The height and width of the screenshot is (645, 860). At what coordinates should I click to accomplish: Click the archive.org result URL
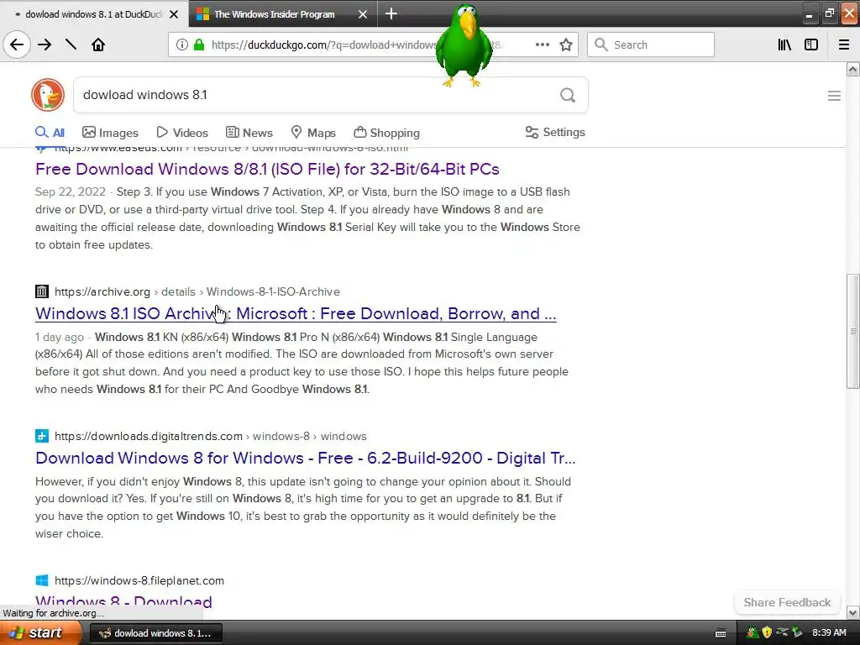click(197, 291)
